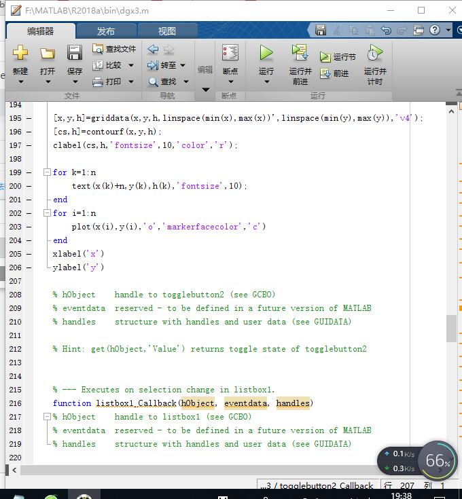The width and height of the screenshot is (462, 499).
Task: Click the vertical scrollbar thumb
Action: pos(451,329)
